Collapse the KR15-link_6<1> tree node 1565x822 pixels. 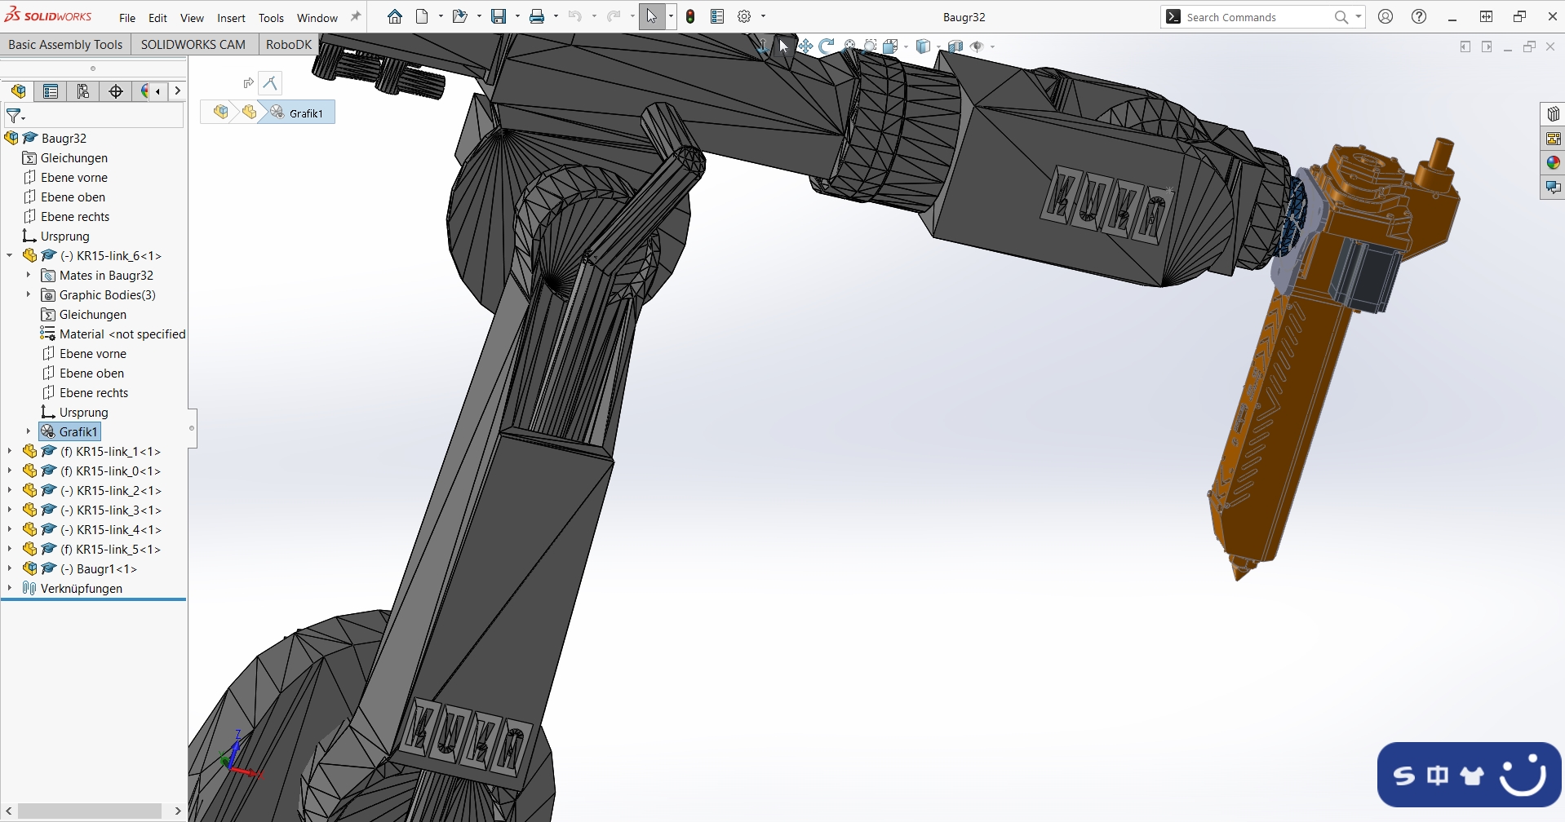(10, 255)
